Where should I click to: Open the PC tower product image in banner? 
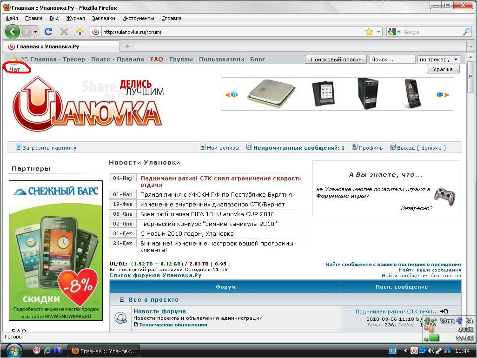[x=368, y=93]
